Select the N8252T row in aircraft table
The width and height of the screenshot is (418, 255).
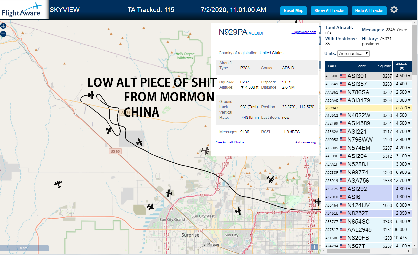368,213
